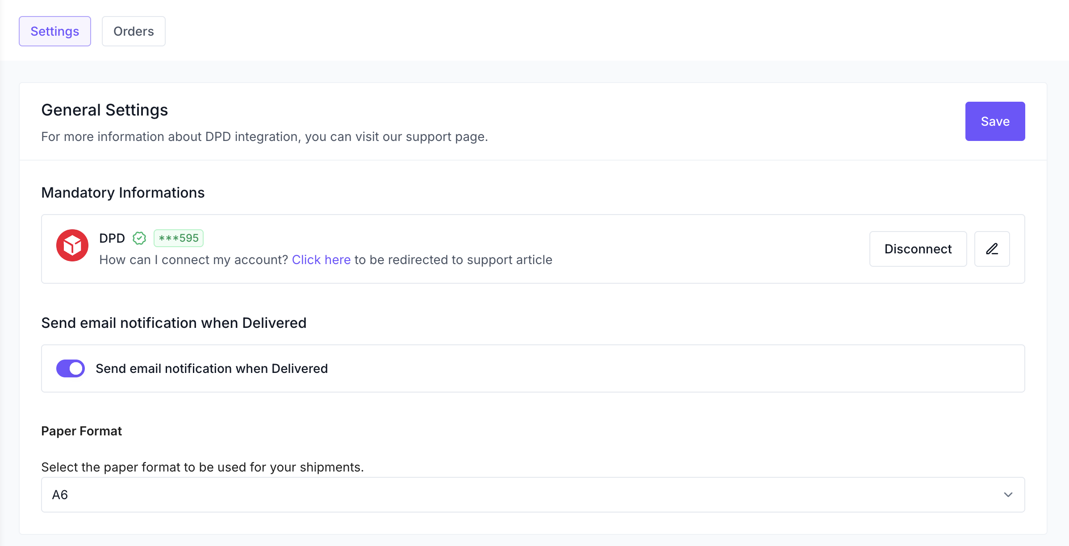This screenshot has height=546, width=1069.
Task: Edit DPD account with pencil icon
Action: point(992,249)
